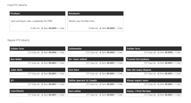Open the Golden farm advert header
The height and width of the screenshot is (103, 191).
coord(154,49)
